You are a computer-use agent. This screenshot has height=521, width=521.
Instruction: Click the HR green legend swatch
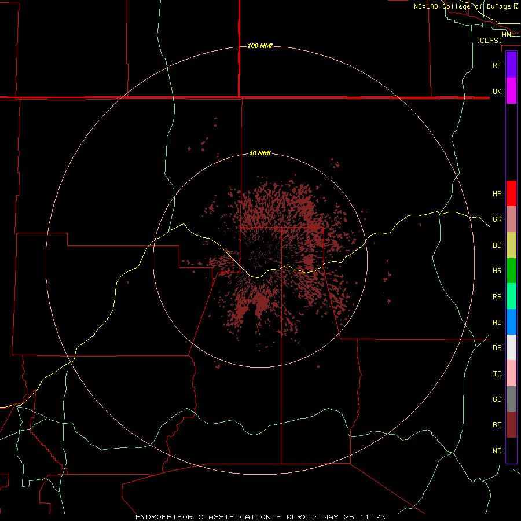[x=511, y=271]
